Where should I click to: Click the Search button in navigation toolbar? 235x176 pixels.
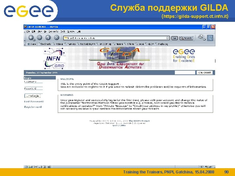pos(186,38)
